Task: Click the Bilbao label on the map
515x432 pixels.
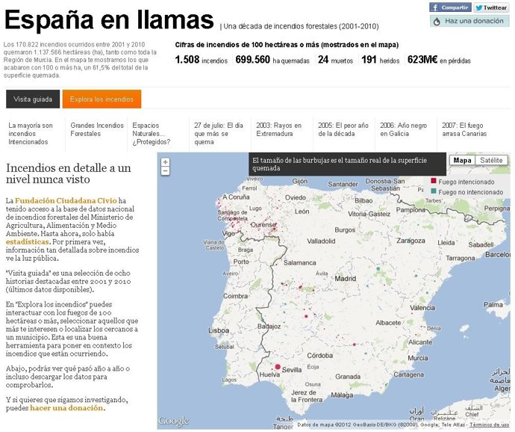Action: [x=363, y=201]
